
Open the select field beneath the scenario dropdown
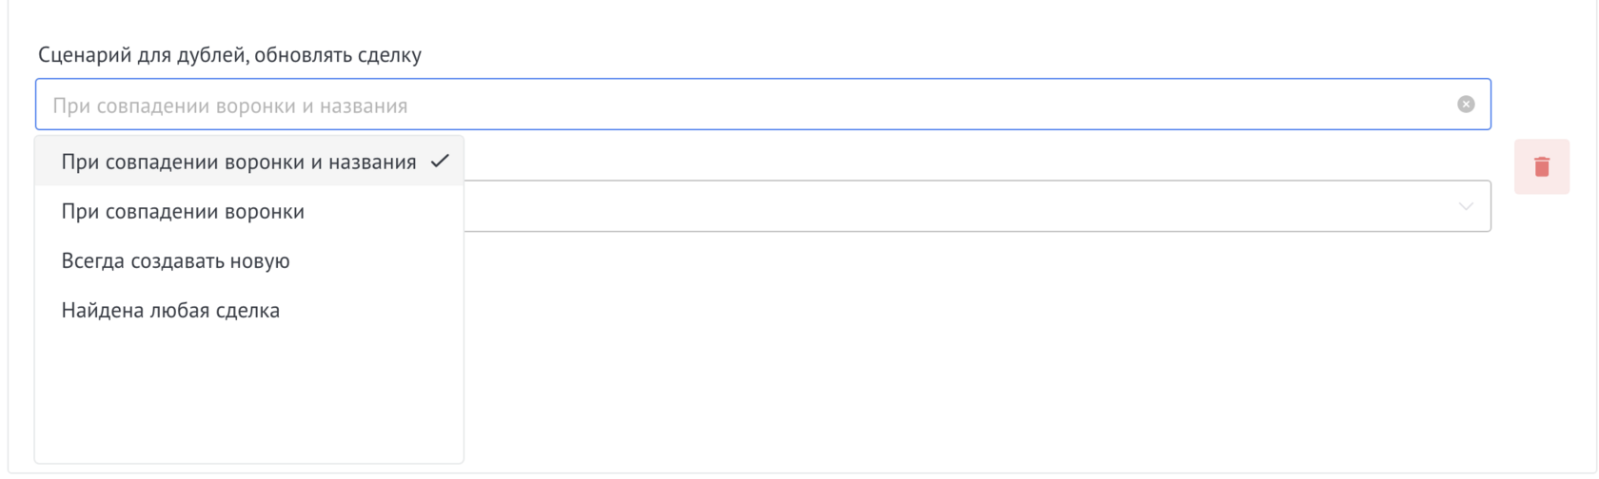pos(952,206)
